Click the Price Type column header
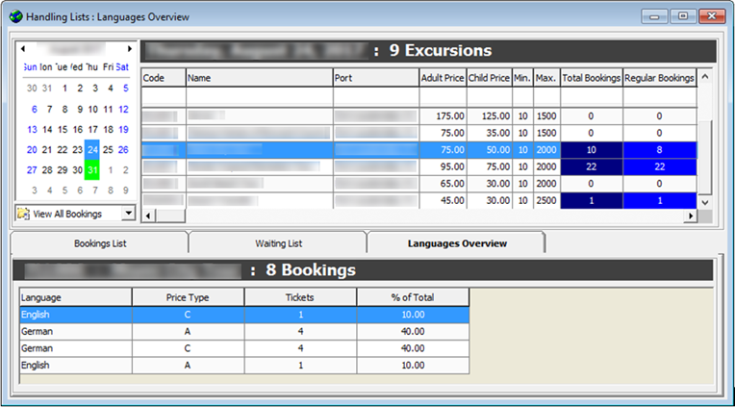This screenshot has width=735, height=407. tap(188, 297)
